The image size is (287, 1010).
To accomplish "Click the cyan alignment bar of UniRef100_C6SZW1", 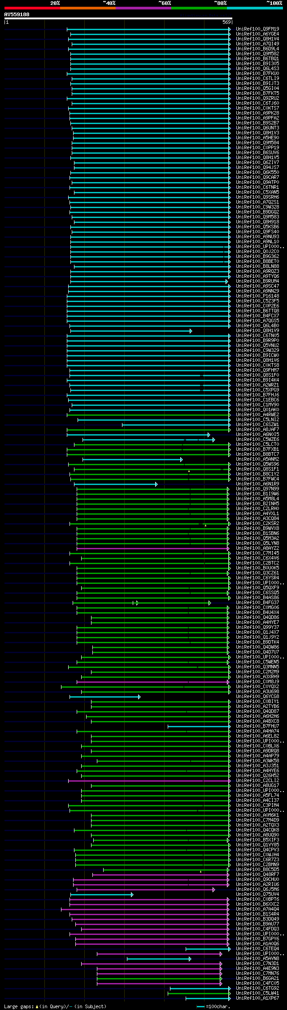I will [176, 425].
